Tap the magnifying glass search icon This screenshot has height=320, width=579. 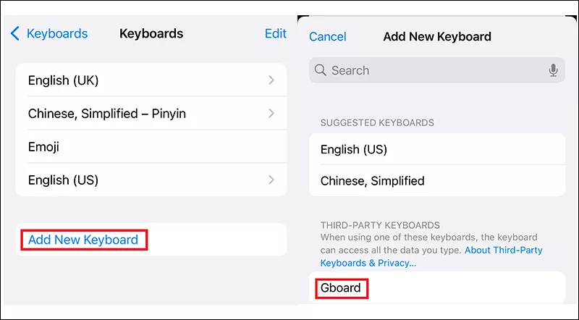point(321,70)
